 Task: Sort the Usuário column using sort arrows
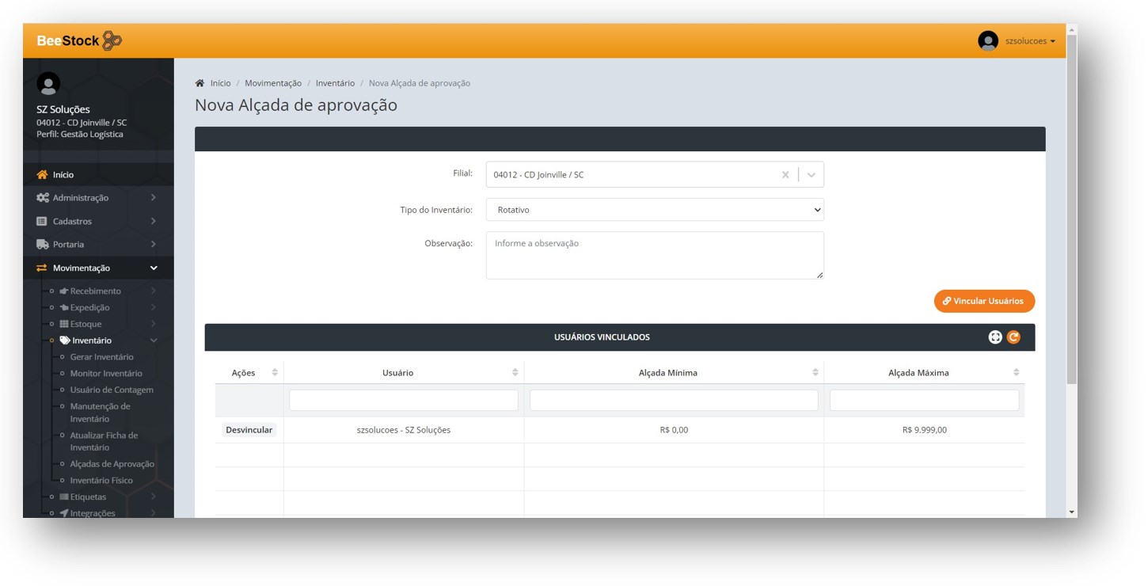click(515, 372)
